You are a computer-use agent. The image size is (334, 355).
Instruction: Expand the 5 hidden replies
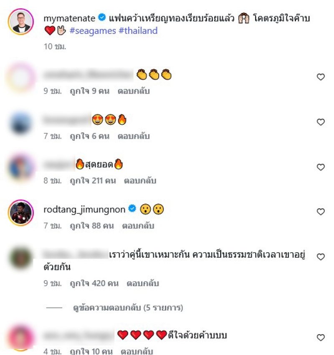(x=128, y=308)
